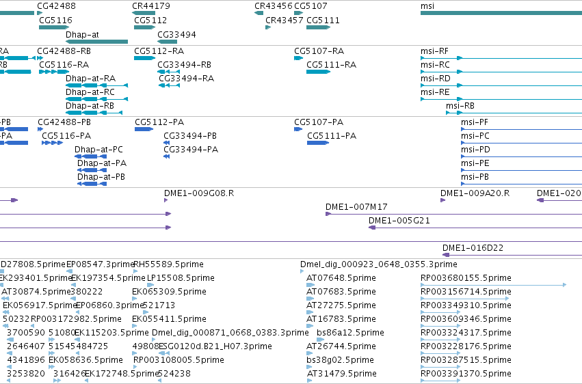Image resolution: width=582 pixels, height=384 pixels.
Task: Select protein Dhap-at-PA
Action: point(92,170)
